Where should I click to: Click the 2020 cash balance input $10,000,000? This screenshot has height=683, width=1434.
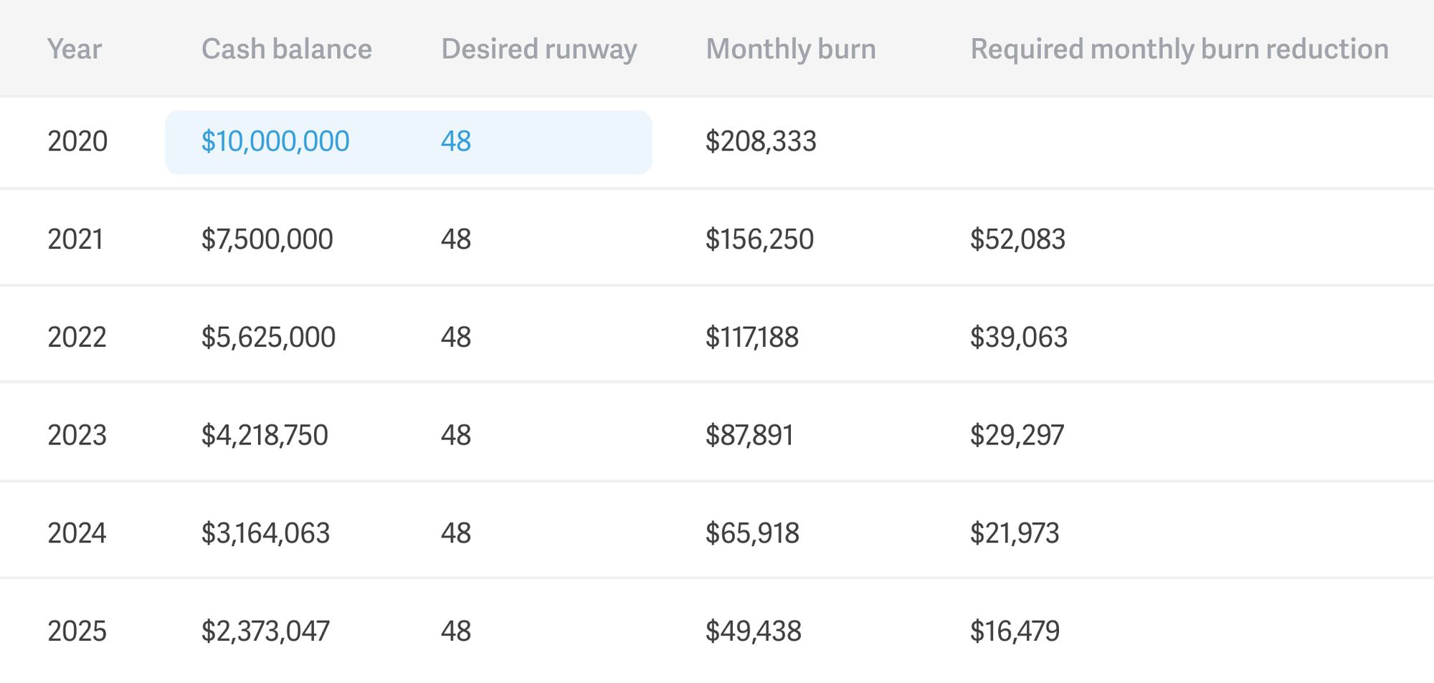275,141
